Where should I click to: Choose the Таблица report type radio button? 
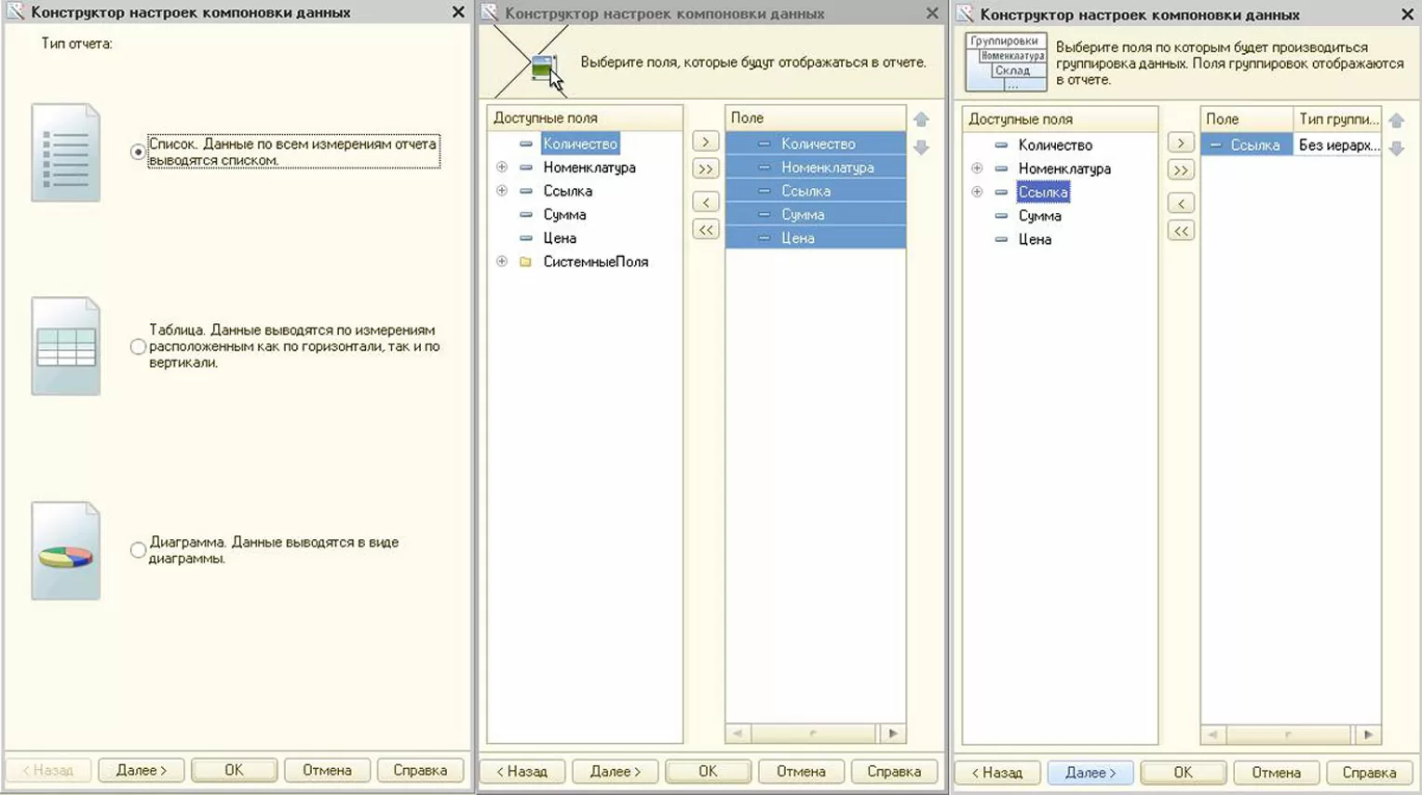tap(138, 346)
